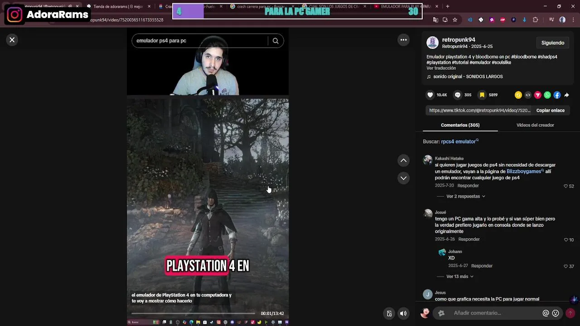This screenshot has height=326, width=580.
Task: Like the video with the heart icon
Action: coord(430,95)
